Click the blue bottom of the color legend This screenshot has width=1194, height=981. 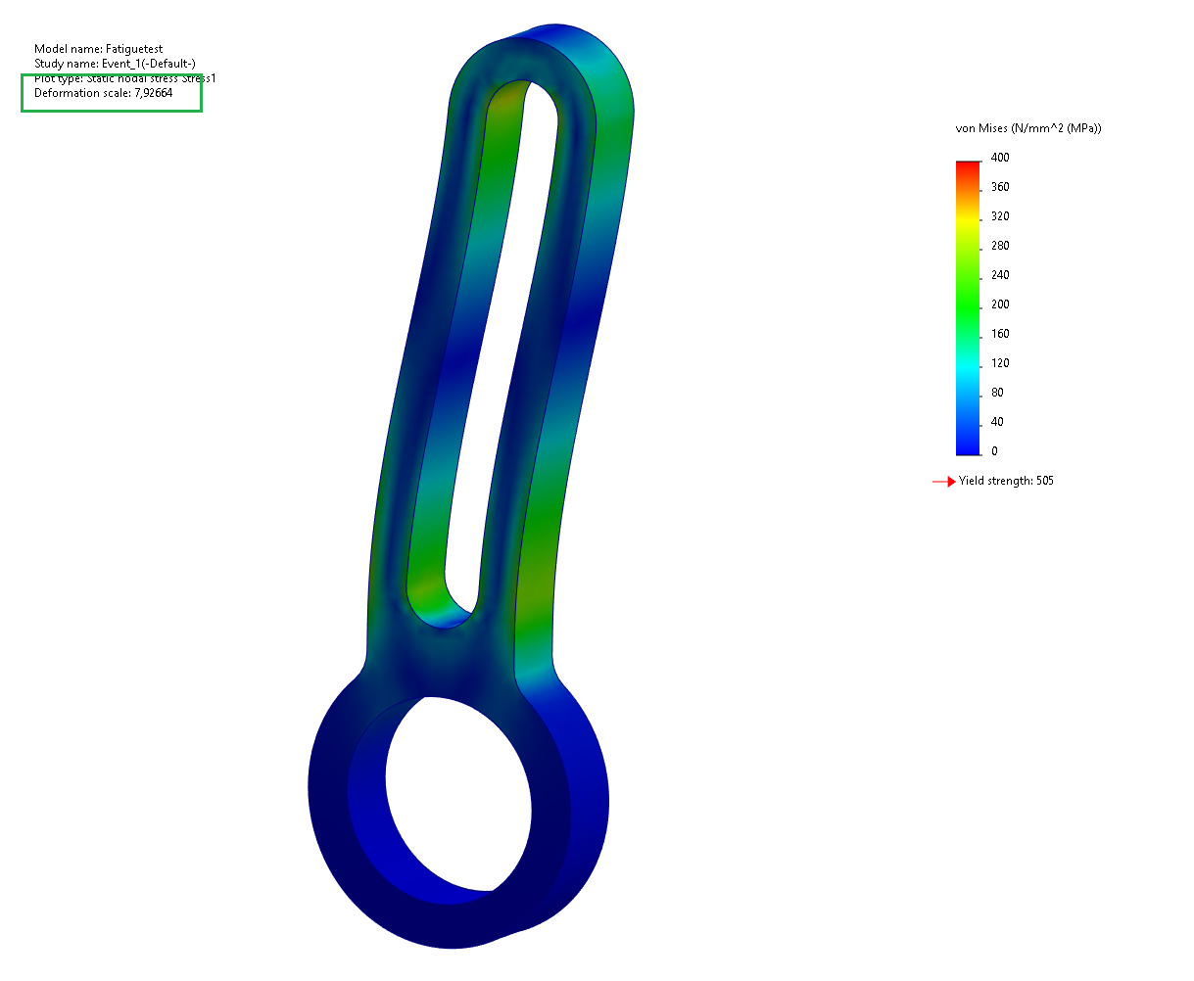click(x=968, y=446)
